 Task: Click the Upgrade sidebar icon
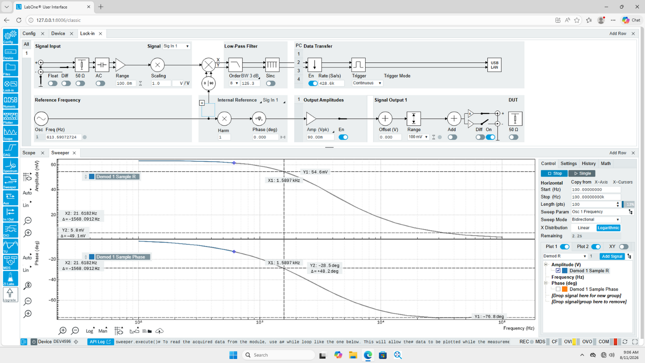(x=10, y=295)
